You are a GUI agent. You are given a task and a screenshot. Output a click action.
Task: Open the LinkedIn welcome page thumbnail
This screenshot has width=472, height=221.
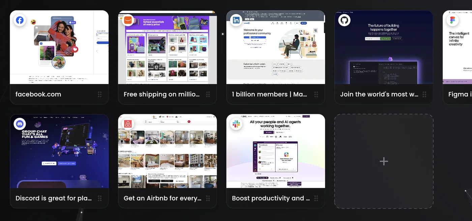(276, 47)
